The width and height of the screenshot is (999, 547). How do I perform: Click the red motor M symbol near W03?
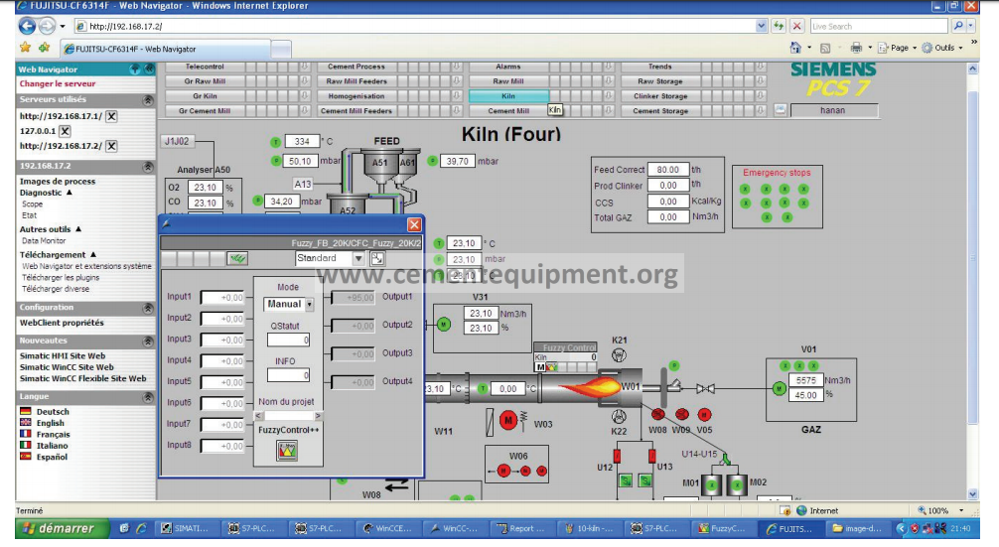click(x=508, y=420)
